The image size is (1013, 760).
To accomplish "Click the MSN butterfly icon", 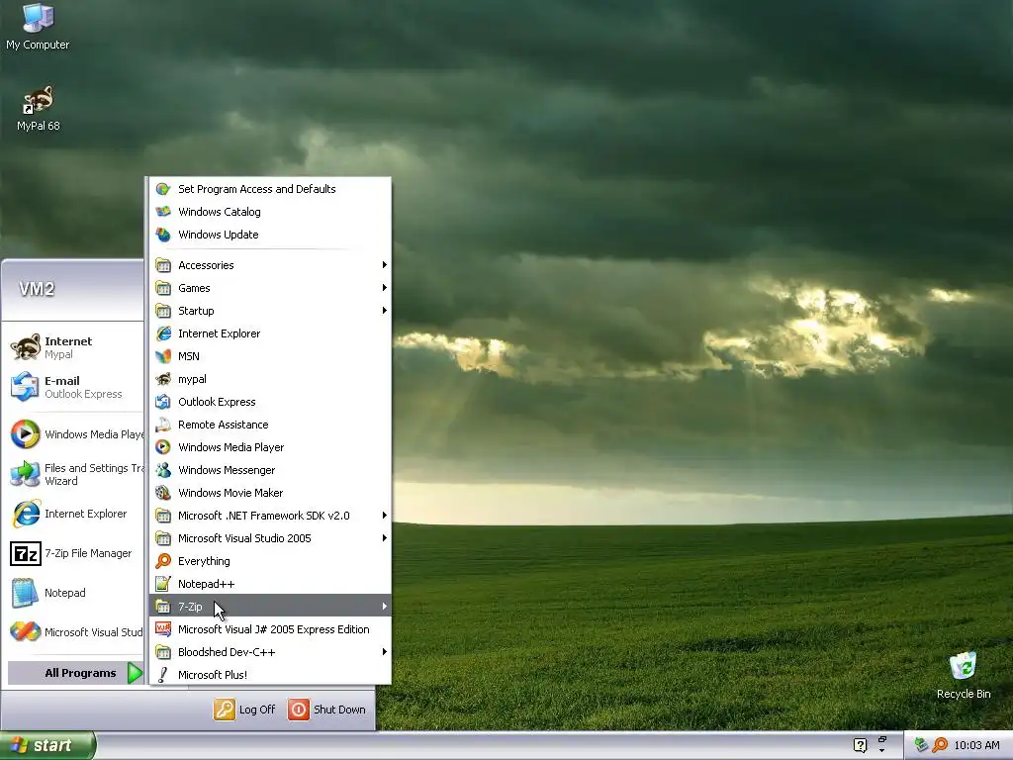I will pyautogui.click(x=163, y=356).
